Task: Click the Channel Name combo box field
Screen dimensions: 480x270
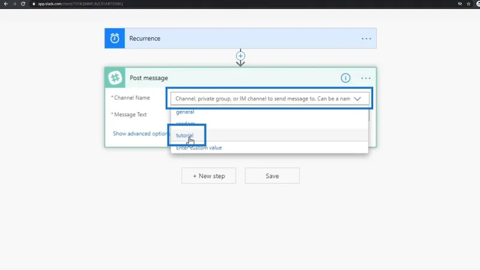Action: click(269, 98)
